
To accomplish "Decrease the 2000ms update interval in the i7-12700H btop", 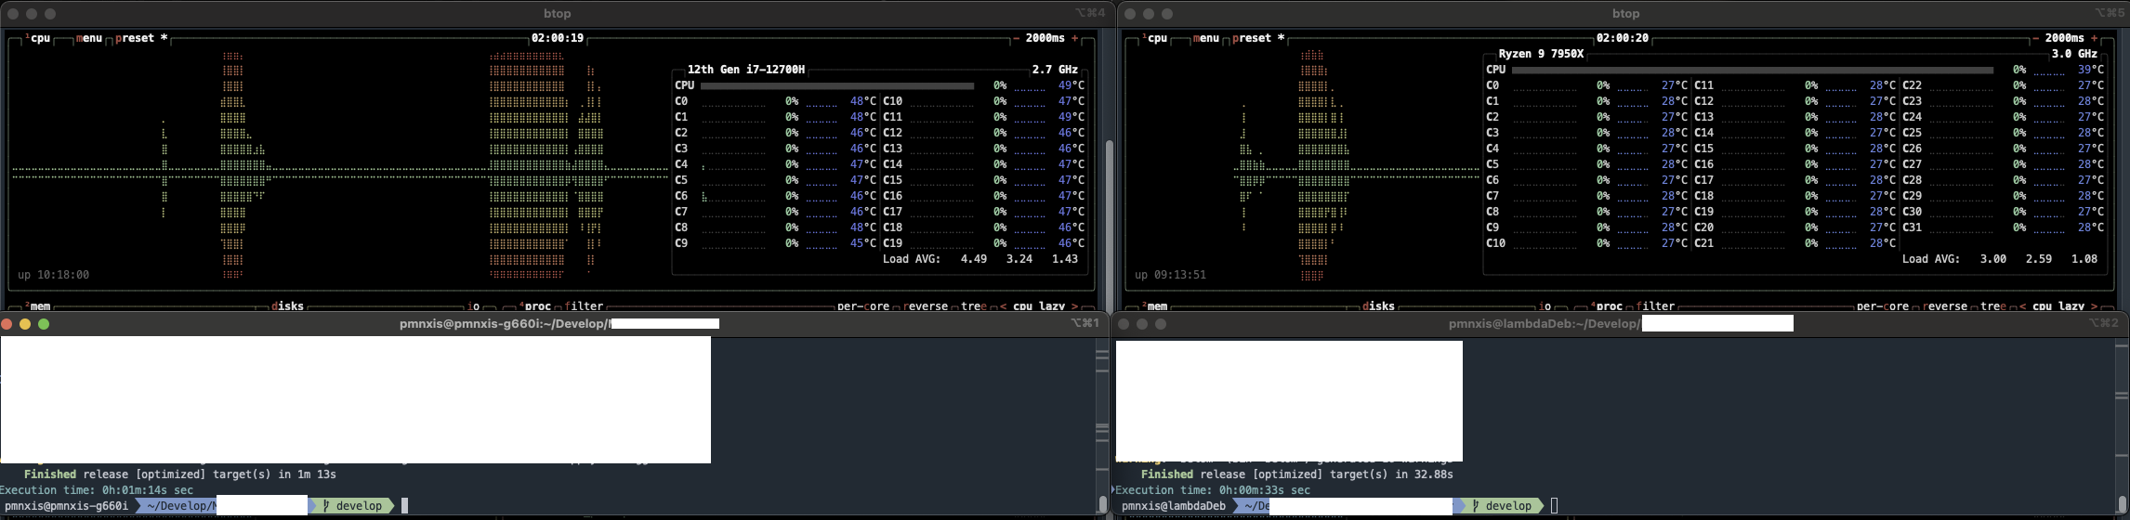I will coord(1015,38).
